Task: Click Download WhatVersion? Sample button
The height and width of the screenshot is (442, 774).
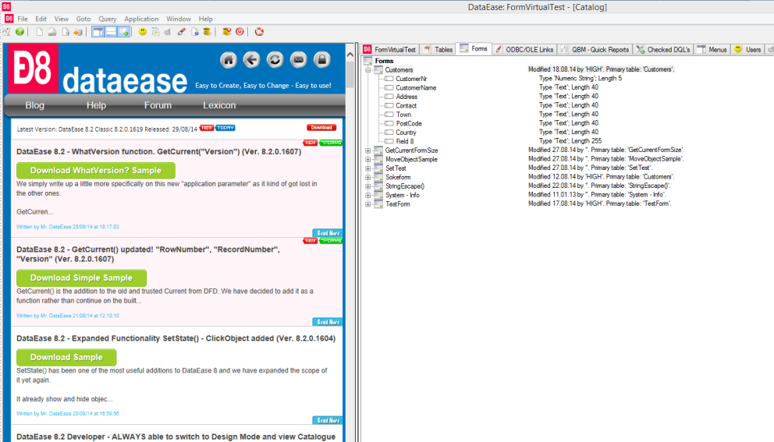Action: point(96,170)
